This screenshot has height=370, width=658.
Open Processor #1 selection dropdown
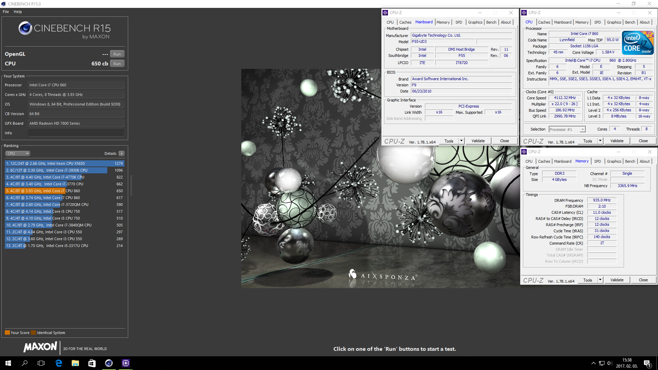(567, 129)
